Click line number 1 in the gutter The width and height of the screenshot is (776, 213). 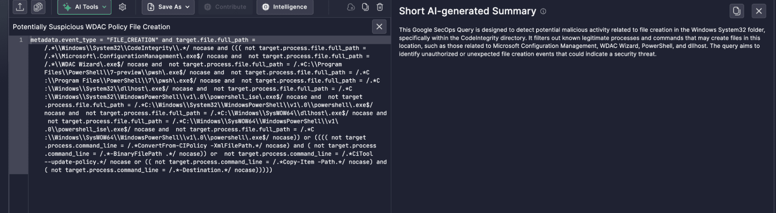[21, 40]
